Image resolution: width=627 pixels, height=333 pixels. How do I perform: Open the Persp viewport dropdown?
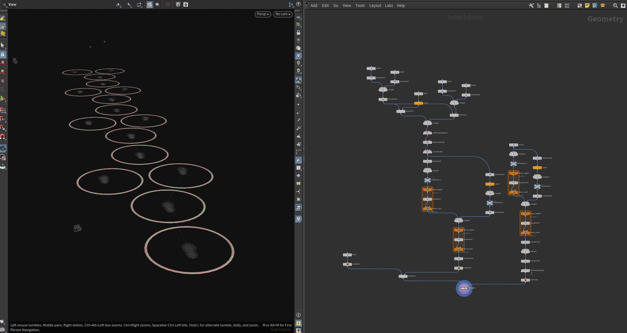pyautogui.click(x=263, y=14)
